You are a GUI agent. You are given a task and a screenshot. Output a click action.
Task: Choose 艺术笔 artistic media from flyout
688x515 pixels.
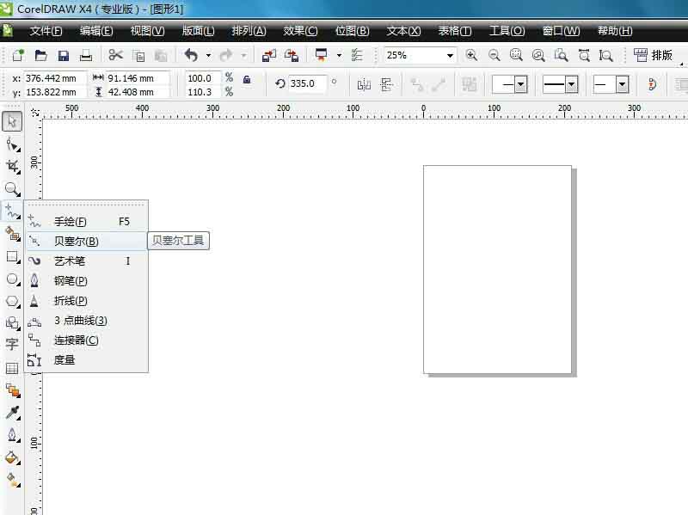pos(87,261)
